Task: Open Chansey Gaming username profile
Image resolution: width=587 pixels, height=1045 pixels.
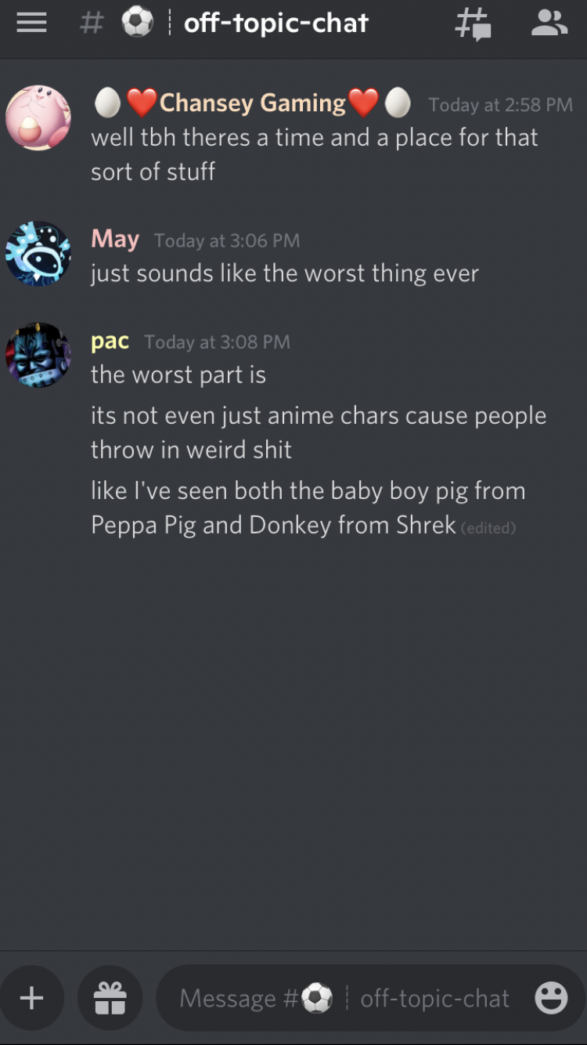Action: click(252, 103)
